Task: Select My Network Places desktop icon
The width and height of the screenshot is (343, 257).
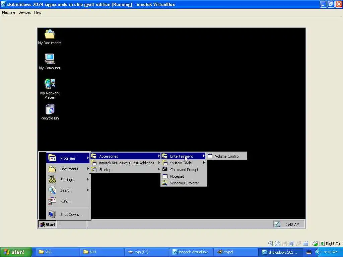Action: tap(50, 89)
